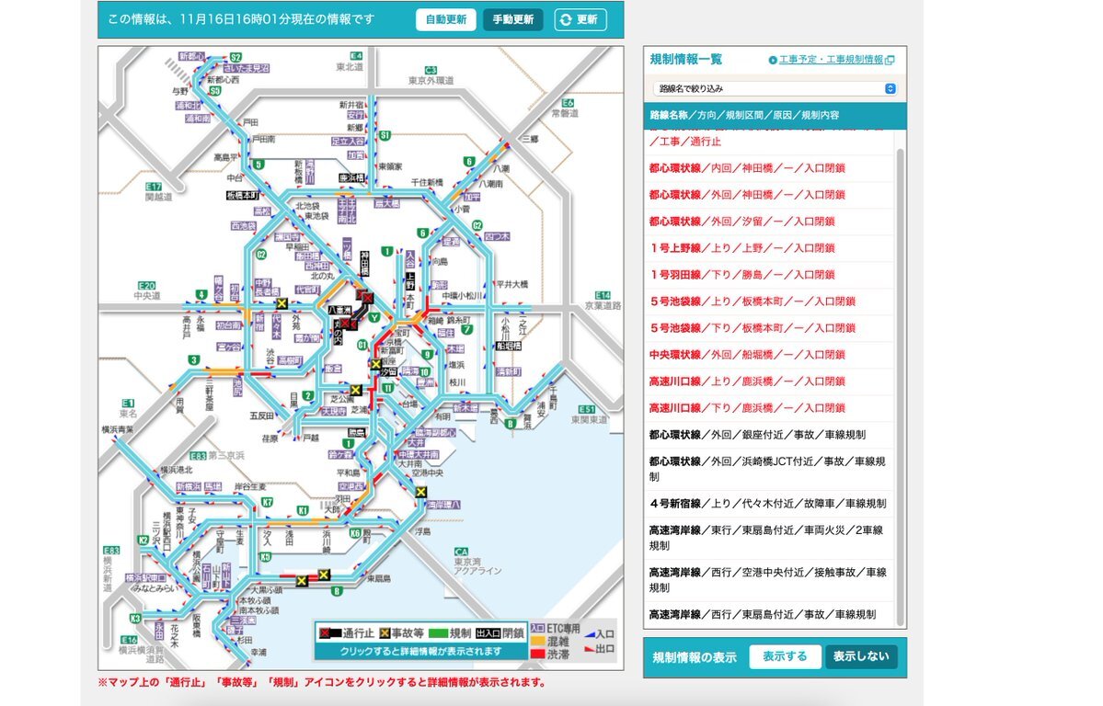Click the green 規制 legend swatch
The width and height of the screenshot is (1103, 706).
(x=438, y=632)
